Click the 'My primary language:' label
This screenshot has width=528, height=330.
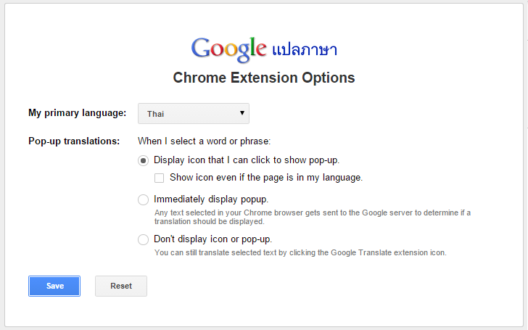(77, 113)
